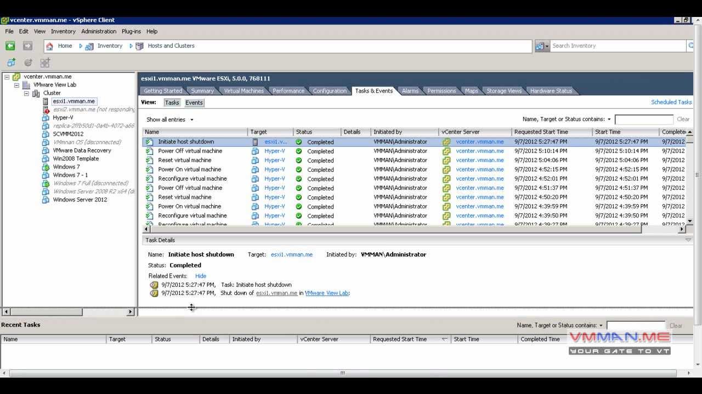
Task: Switch to the Virtual Machines tab
Action: point(244,91)
